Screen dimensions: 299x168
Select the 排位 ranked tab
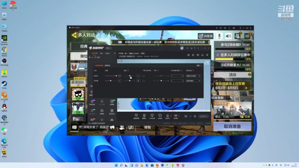[x=79, y=56]
